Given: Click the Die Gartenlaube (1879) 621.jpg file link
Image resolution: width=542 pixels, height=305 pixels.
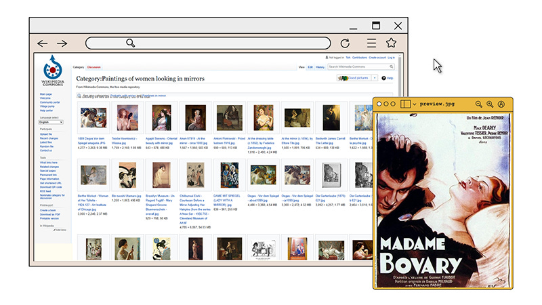Looking at the screenshot, I should point(330,198).
